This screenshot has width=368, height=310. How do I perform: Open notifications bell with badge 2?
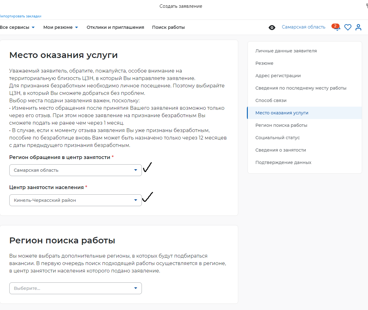point(336,27)
